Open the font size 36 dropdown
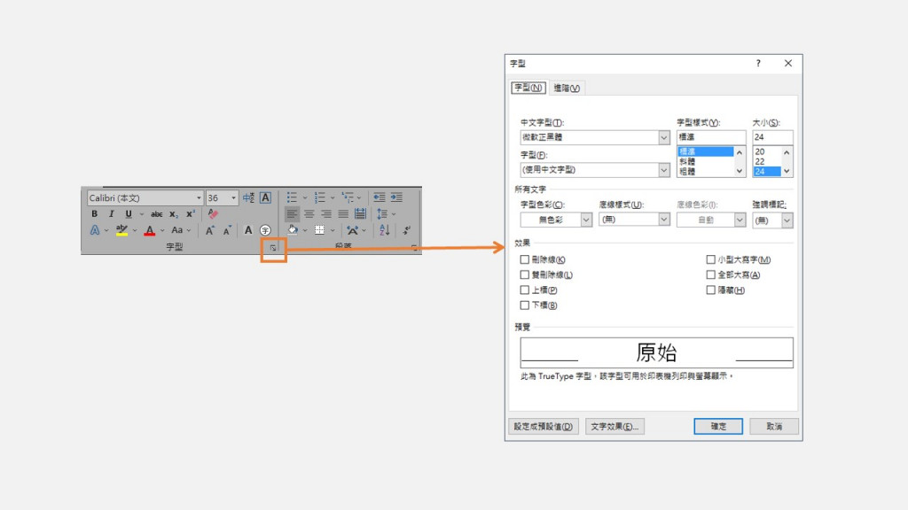This screenshot has width=908, height=510. [233, 197]
